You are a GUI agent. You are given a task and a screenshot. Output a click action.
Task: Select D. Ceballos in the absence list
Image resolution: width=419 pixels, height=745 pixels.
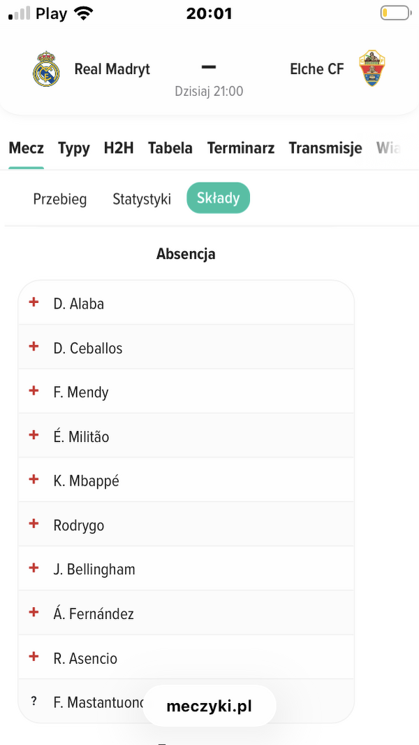point(88,348)
